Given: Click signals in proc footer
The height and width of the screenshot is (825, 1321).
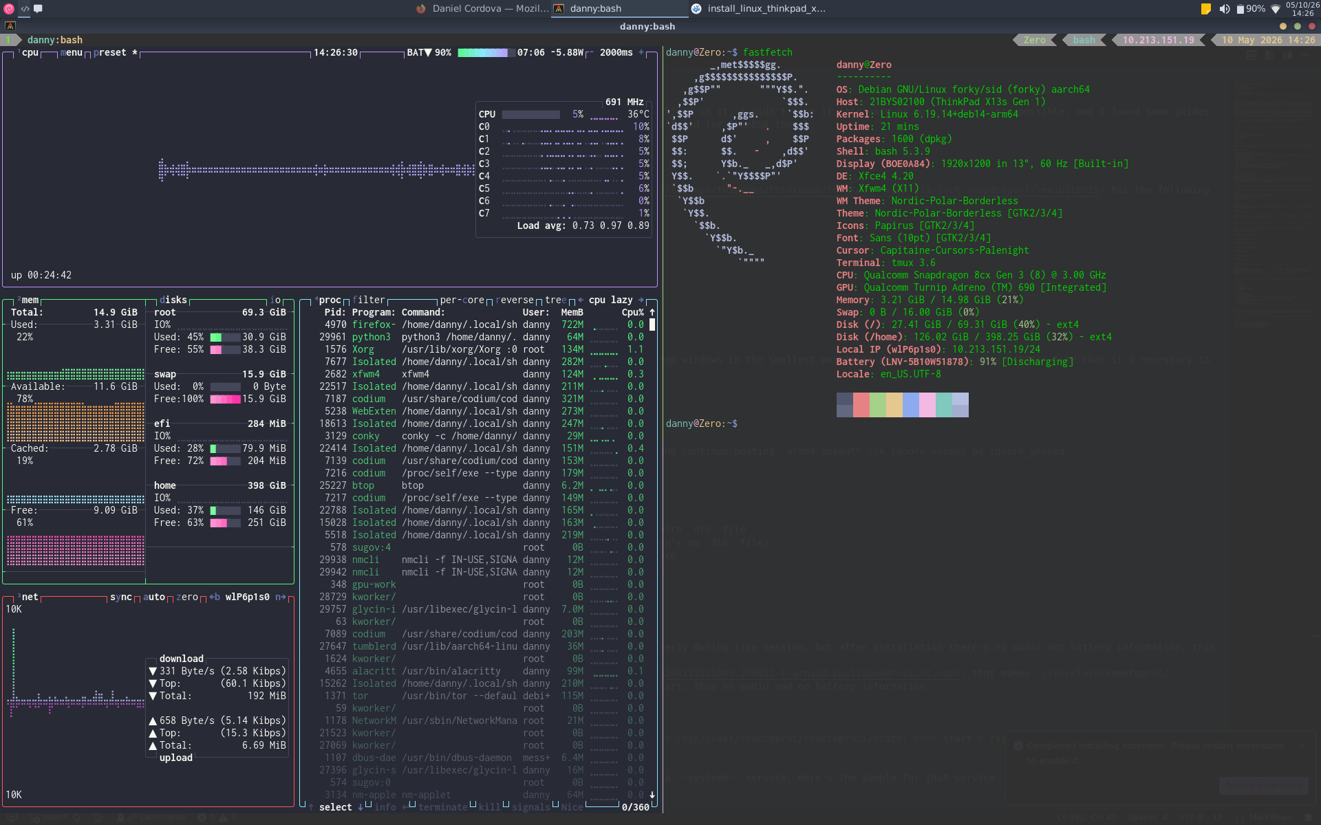Looking at the screenshot, I should tap(531, 807).
